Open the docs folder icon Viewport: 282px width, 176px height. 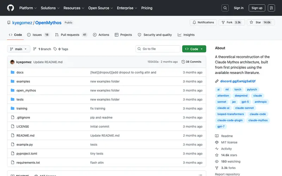12,72
